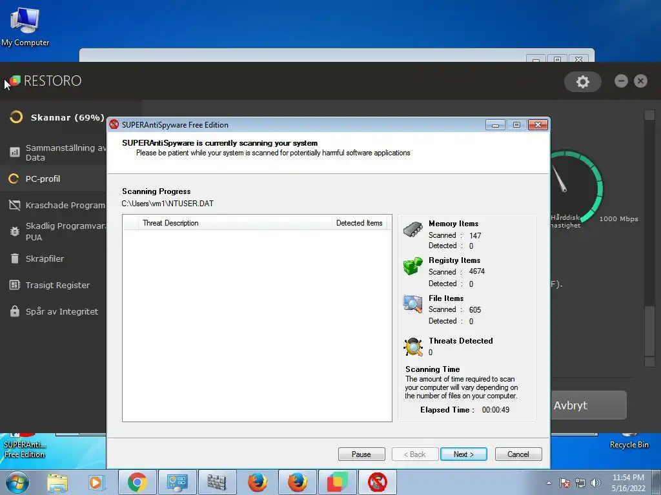Screen dimensions: 661x495
Task: Click the Next > button
Action: tap(463, 454)
